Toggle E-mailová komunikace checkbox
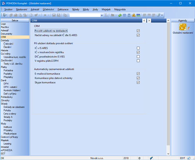Screen dimensions: 195x160 [138, 74]
